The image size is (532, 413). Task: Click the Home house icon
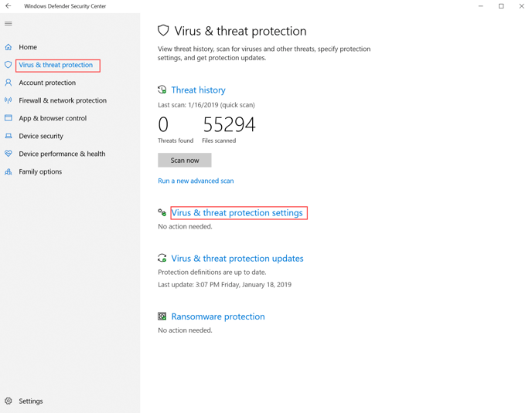[x=9, y=47]
